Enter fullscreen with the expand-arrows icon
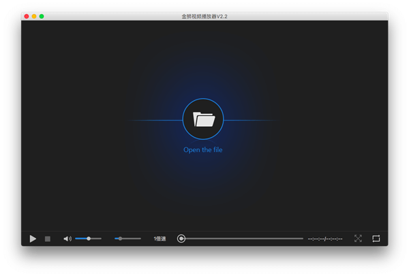The width and height of the screenshot is (409, 276). click(x=358, y=239)
